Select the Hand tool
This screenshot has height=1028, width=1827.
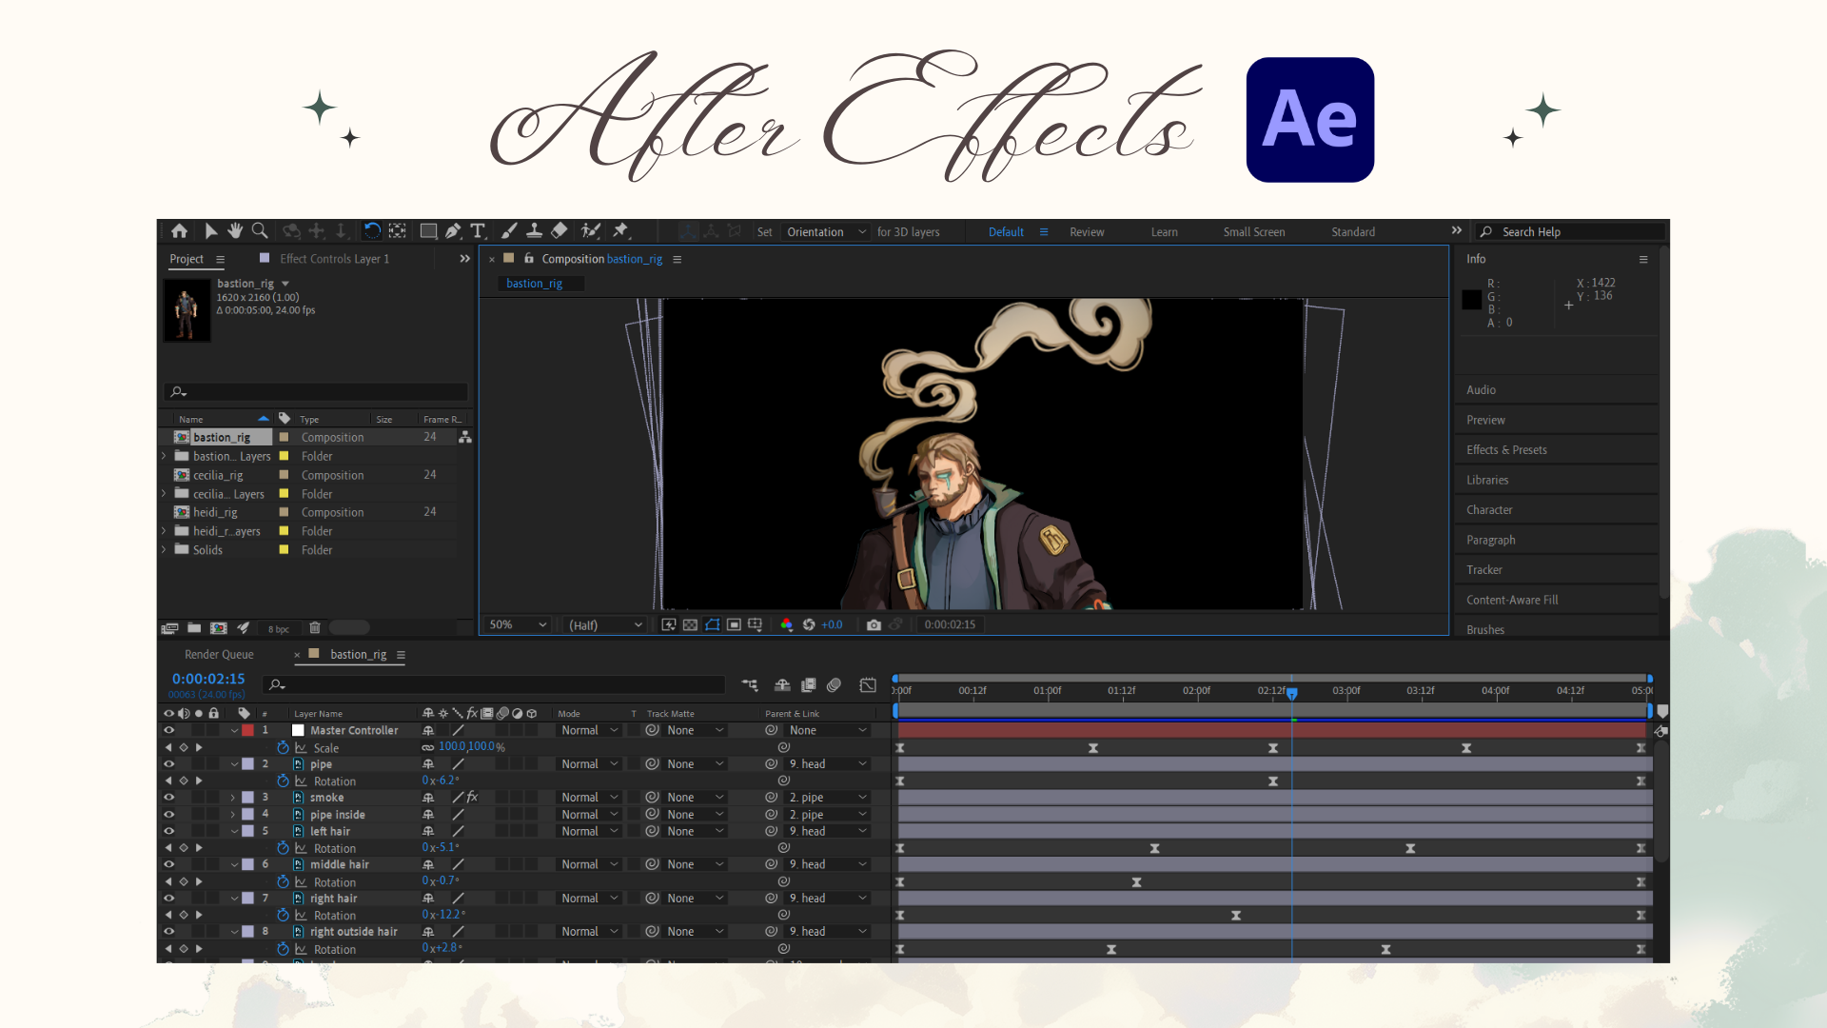235,231
